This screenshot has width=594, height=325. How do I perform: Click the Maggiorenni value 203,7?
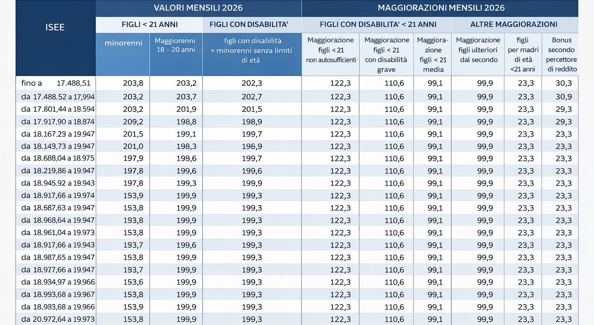(186, 97)
